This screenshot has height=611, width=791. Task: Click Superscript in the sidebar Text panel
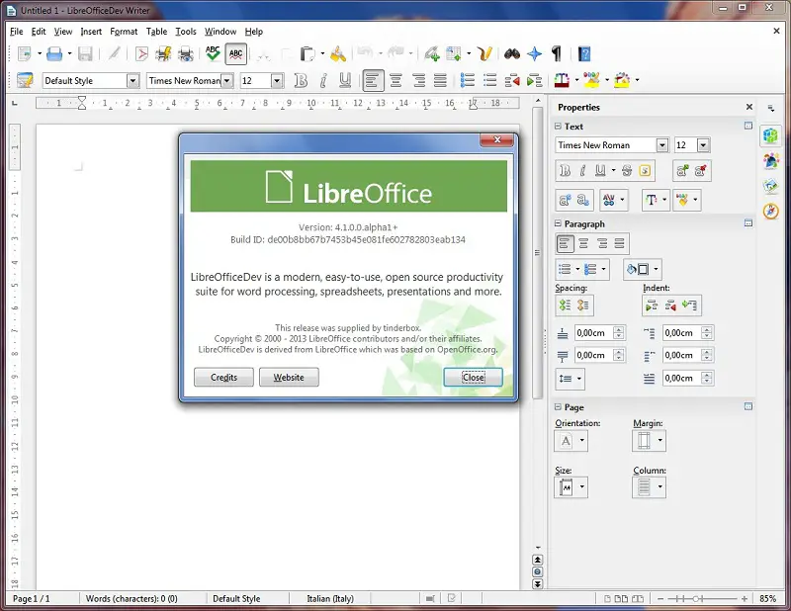pyautogui.click(x=565, y=201)
